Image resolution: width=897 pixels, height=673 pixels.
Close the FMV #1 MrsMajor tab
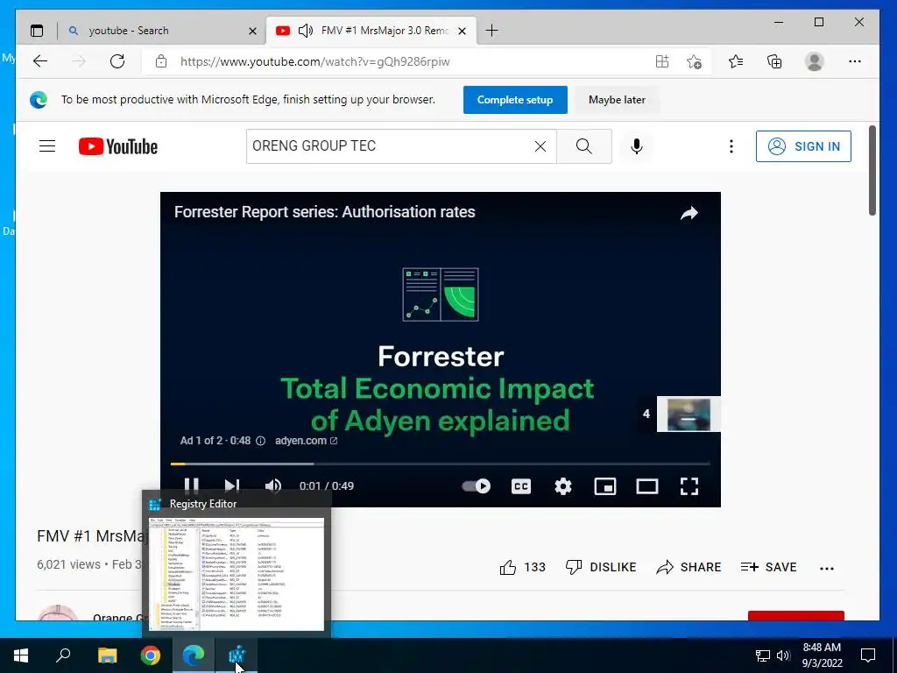463,31
